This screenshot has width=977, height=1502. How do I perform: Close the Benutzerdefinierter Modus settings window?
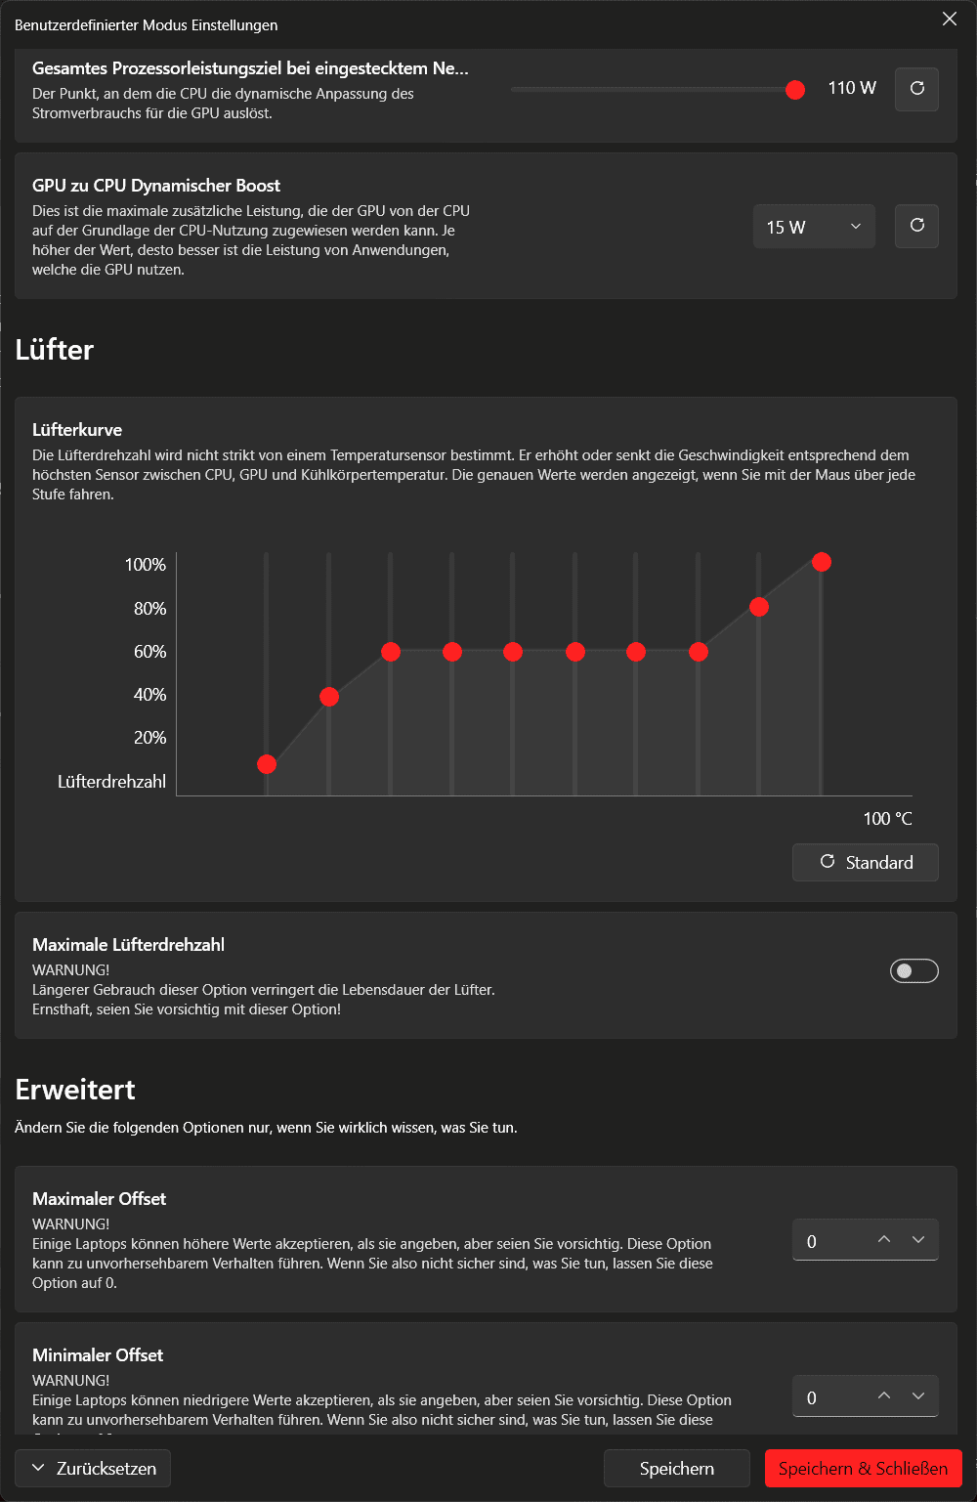pyautogui.click(x=950, y=20)
